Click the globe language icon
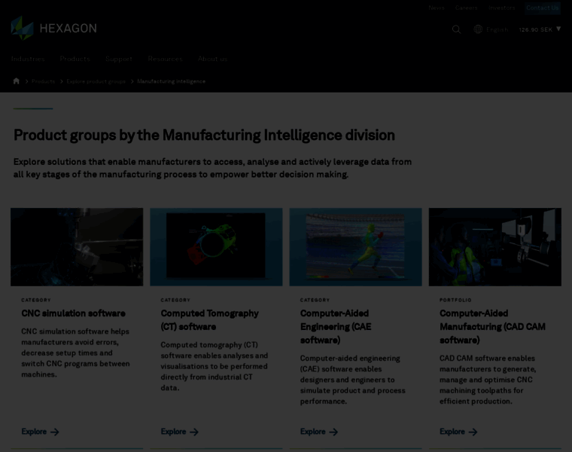Screen dimensions: 572x452 [478, 29]
